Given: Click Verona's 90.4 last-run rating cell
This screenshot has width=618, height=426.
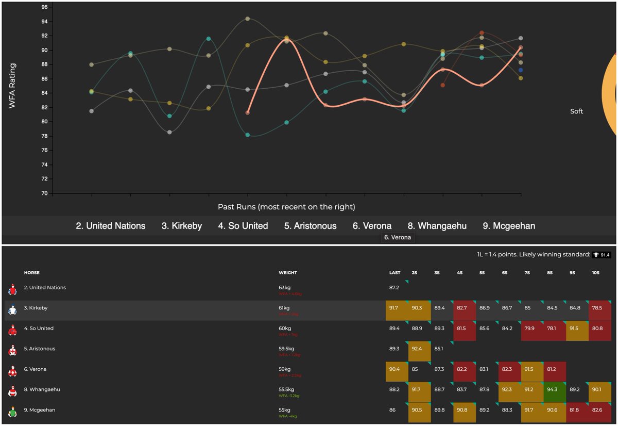Looking at the screenshot, I should point(397,372).
